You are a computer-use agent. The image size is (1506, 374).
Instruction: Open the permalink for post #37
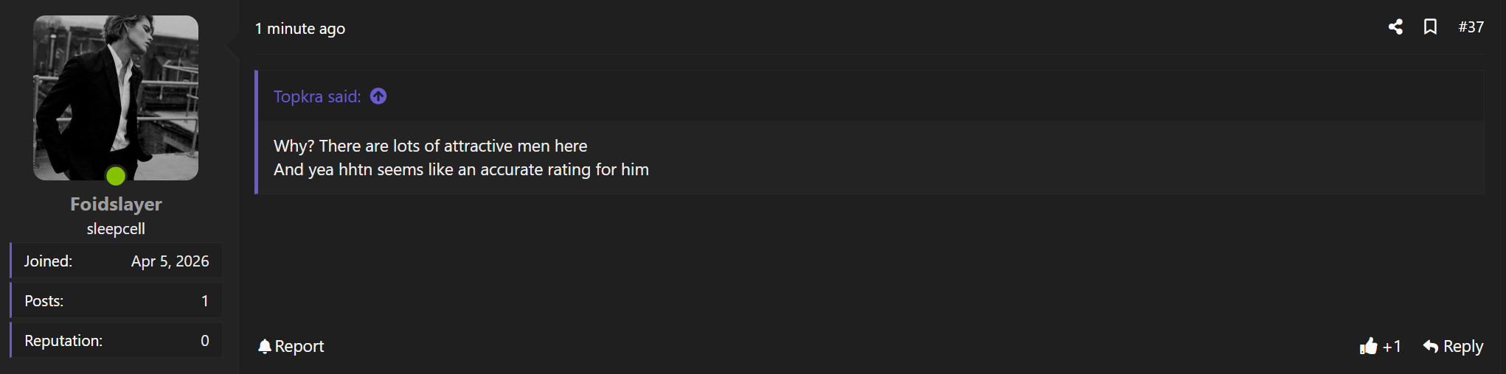click(1471, 27)
